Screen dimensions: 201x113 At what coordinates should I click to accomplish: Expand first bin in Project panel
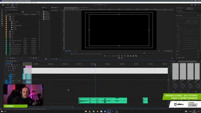pos(8,16)
